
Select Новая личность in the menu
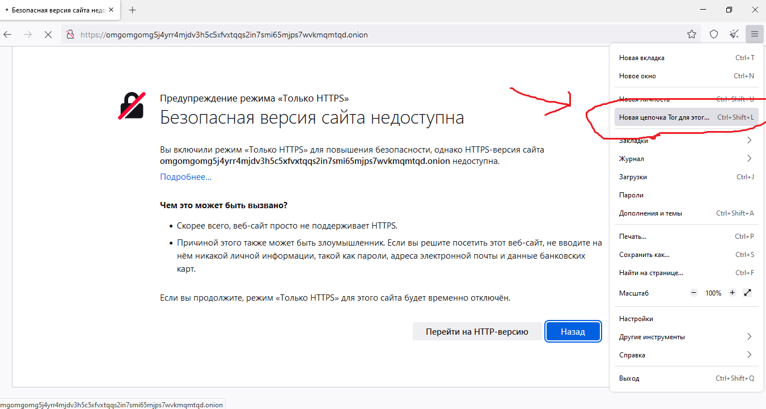(686, 99)
